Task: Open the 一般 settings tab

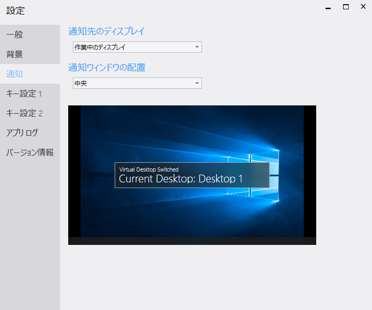Action: 30,35
